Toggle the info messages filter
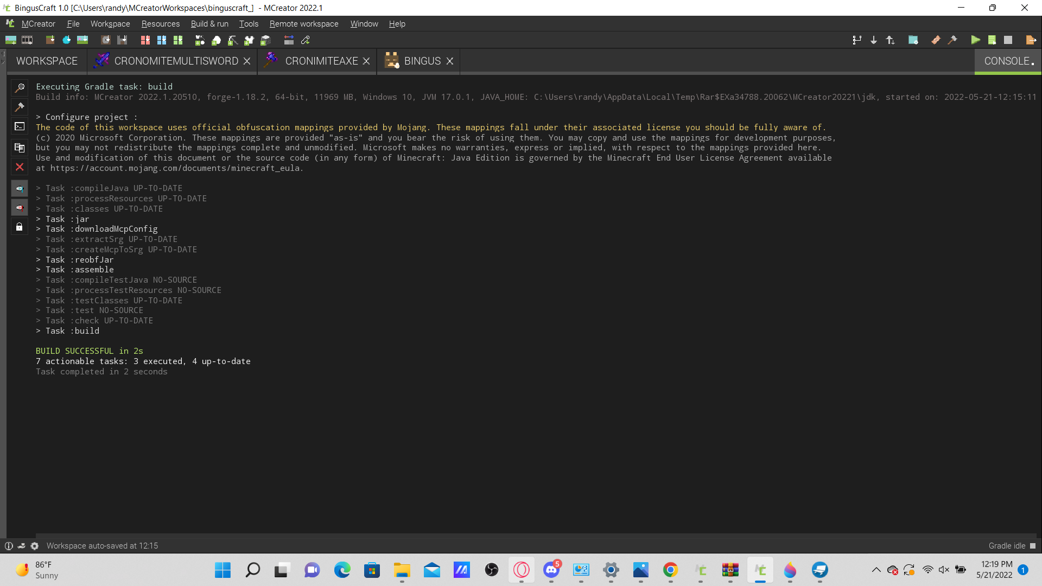The height and width of the screenshot is (586, 1042). pyautogui.click(x=20, y=188)
